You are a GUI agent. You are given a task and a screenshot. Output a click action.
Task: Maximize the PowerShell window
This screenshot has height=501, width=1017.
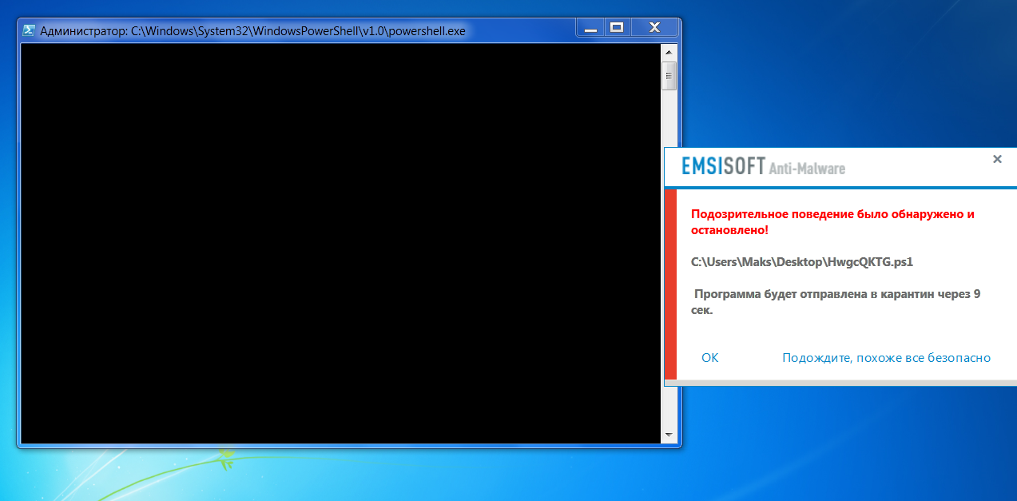point(616,29)
